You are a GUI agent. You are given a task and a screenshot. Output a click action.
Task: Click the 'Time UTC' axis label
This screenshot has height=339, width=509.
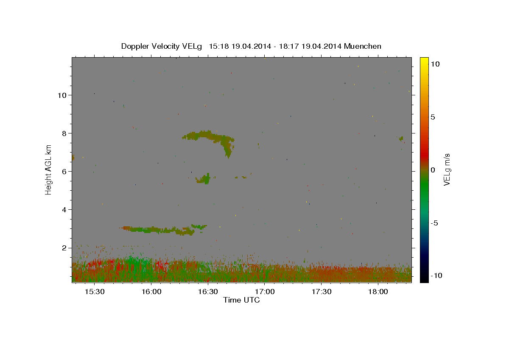pos(241,300)
